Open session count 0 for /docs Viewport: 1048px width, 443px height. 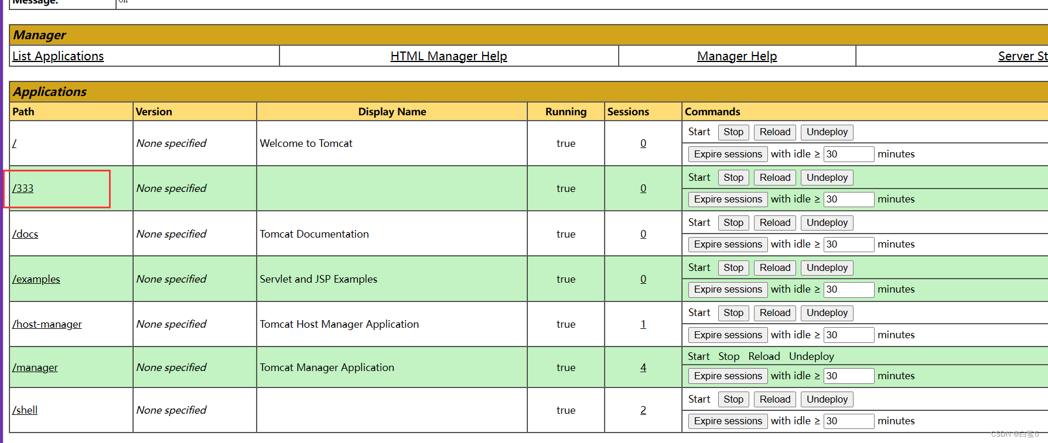pyautogui.click(x=643, y=234)
